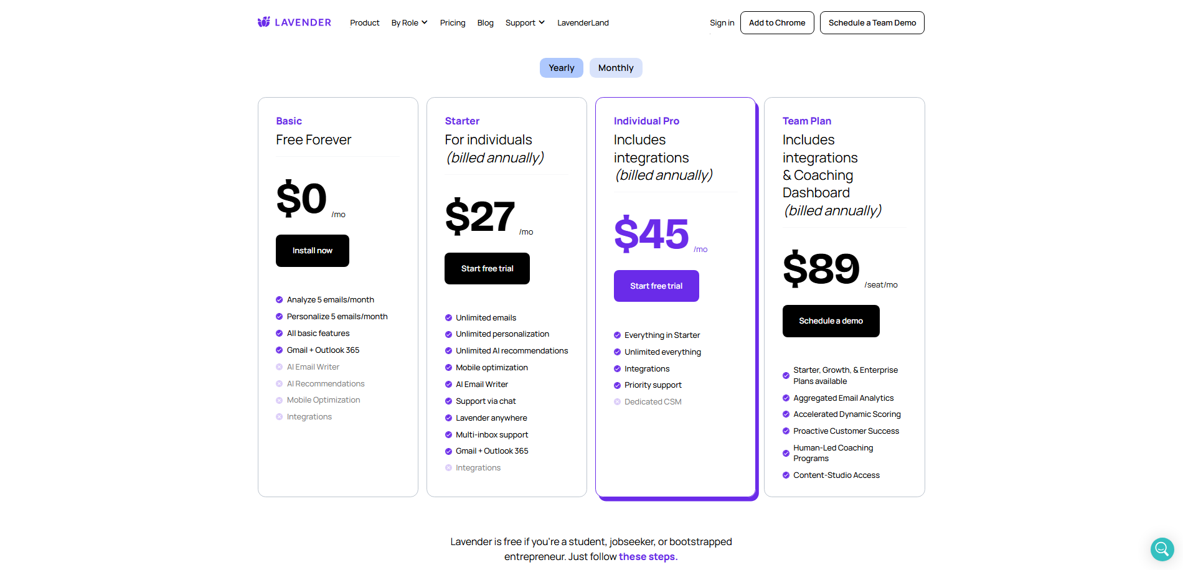Click the checkmark beside Analyze 5 emails/month
The image size is (1183, 570).
click(x=280, y=300)
